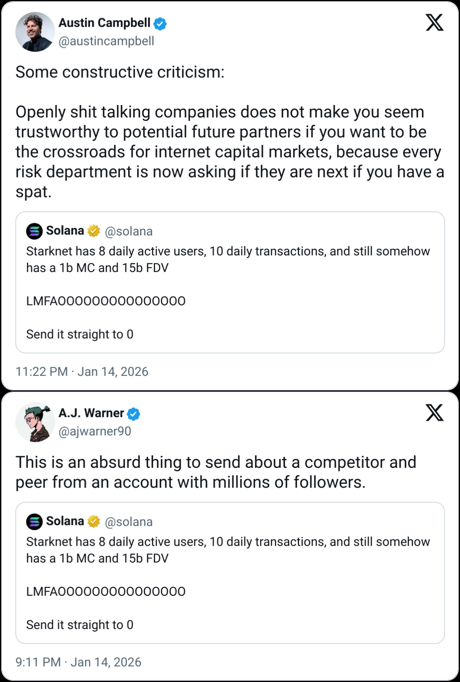Open @solana handle in second quoted post
This screenshot has width=460, height=682.
pos(129,522)
